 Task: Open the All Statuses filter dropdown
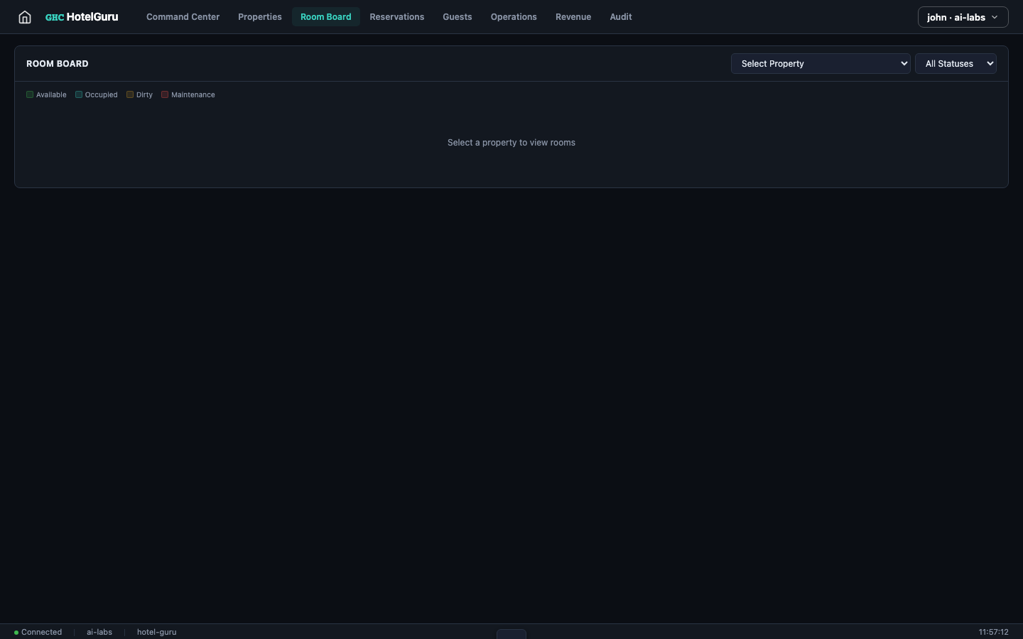pyautogui.click(x=956, y=63)
